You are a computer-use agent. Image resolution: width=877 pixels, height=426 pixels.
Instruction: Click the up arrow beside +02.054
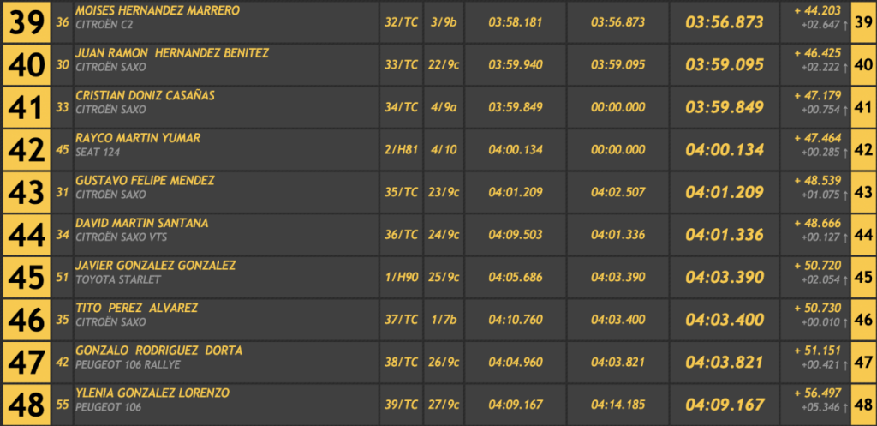(845, 280)
